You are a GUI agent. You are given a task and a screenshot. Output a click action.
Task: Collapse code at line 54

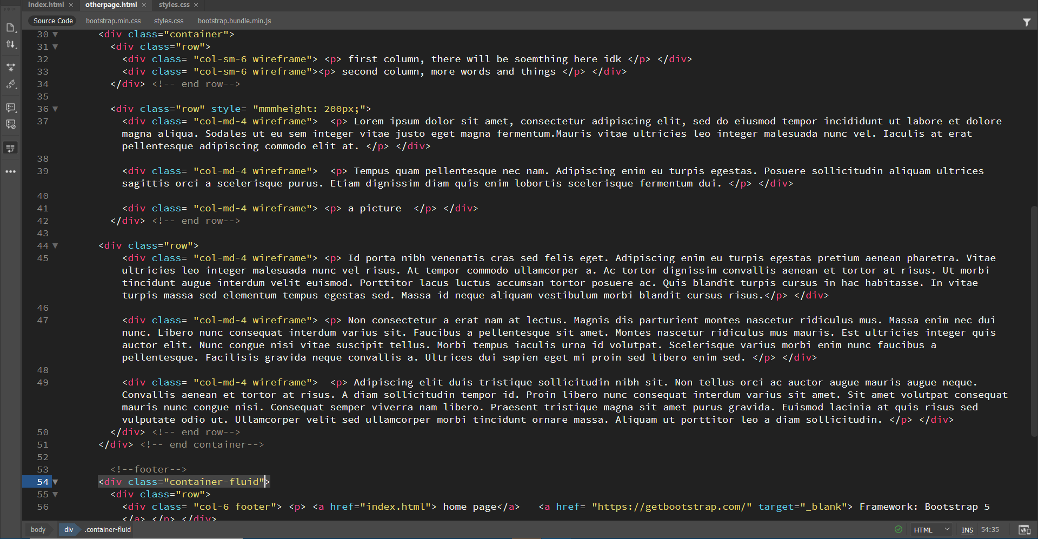(x=55, y=482)
